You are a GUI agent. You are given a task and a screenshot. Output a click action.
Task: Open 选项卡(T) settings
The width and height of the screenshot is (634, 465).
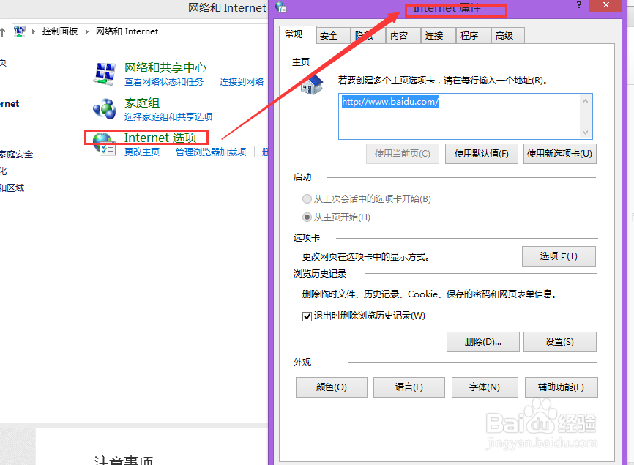coord(559,256)
